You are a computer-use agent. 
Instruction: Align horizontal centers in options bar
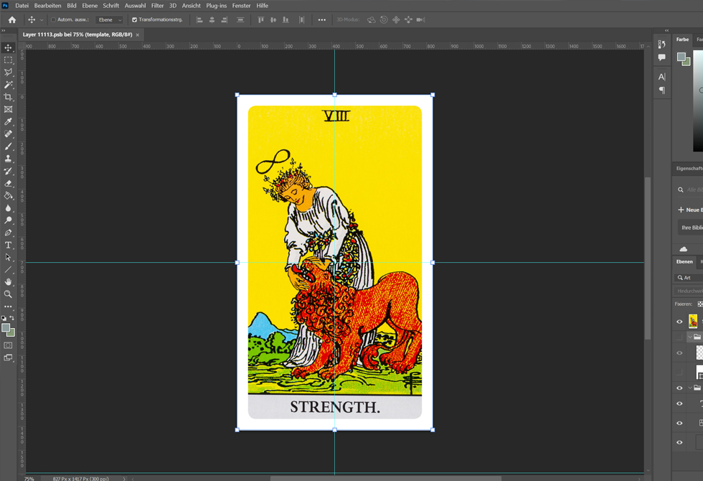click(x=212, y=20)
